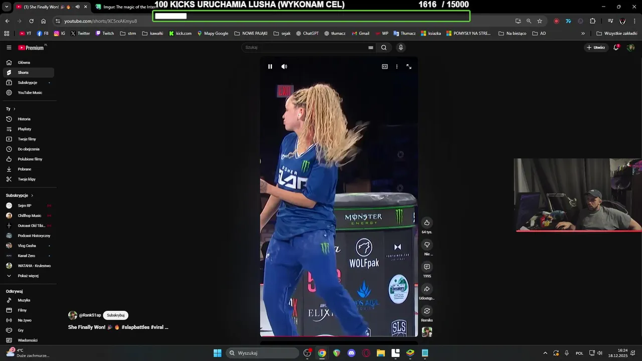
Task: Open Playlisty in the sidebar
Action: pos(28,129)
